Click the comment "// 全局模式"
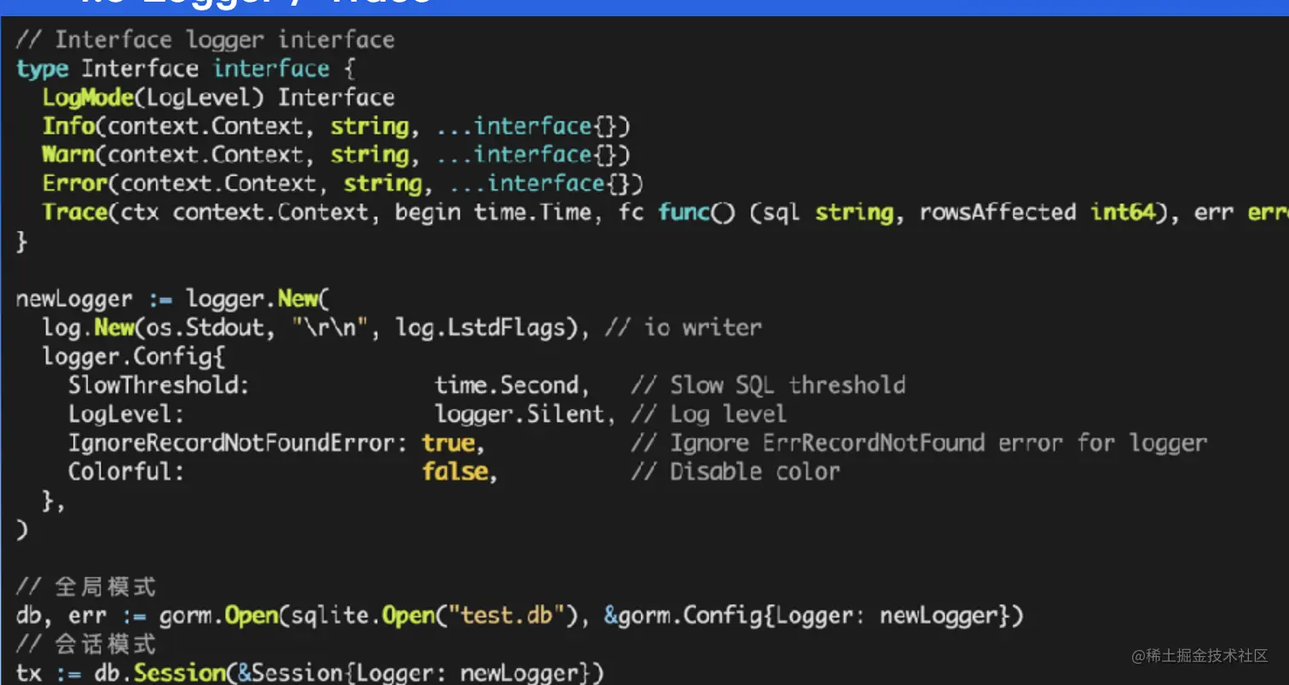Screen dimensions: 1289x685 (86, 587)
